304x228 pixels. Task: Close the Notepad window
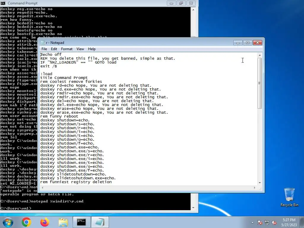pyautogui.click(x=257, y=43)
